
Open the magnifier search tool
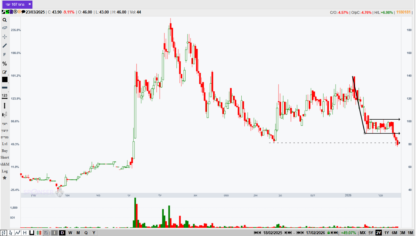[5, 20]
